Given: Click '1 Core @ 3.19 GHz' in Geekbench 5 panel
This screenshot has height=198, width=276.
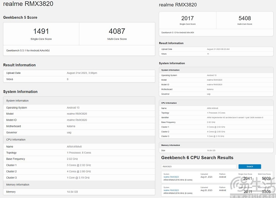Looking at the screenshot, I should tap(78, 178).
